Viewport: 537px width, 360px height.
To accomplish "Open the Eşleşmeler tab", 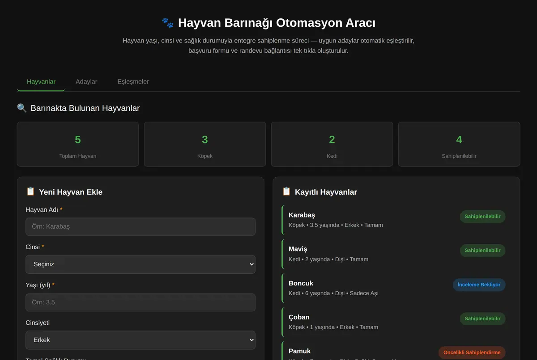I will pyautogui.click(x=133, y=82).
